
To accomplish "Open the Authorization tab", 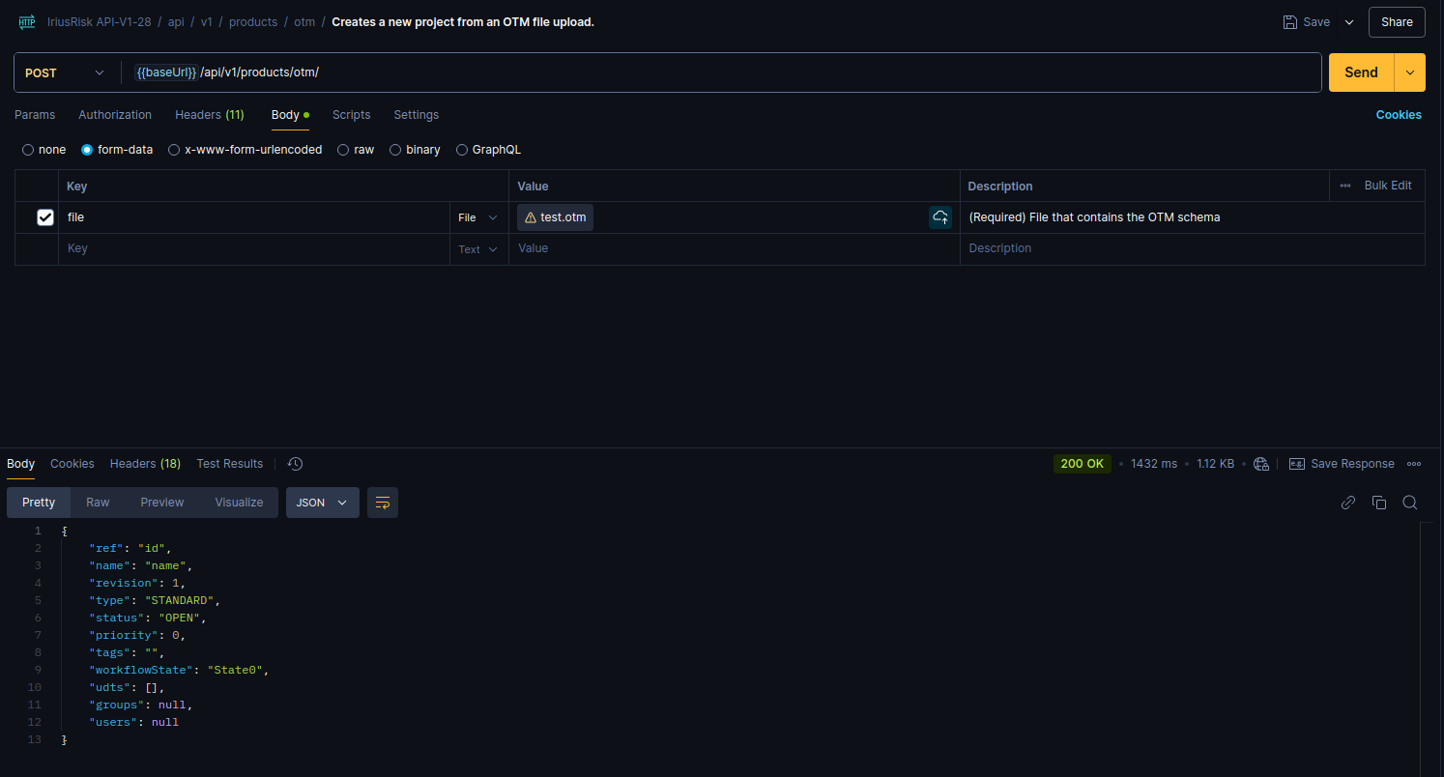I will click(x=115, y=115).
